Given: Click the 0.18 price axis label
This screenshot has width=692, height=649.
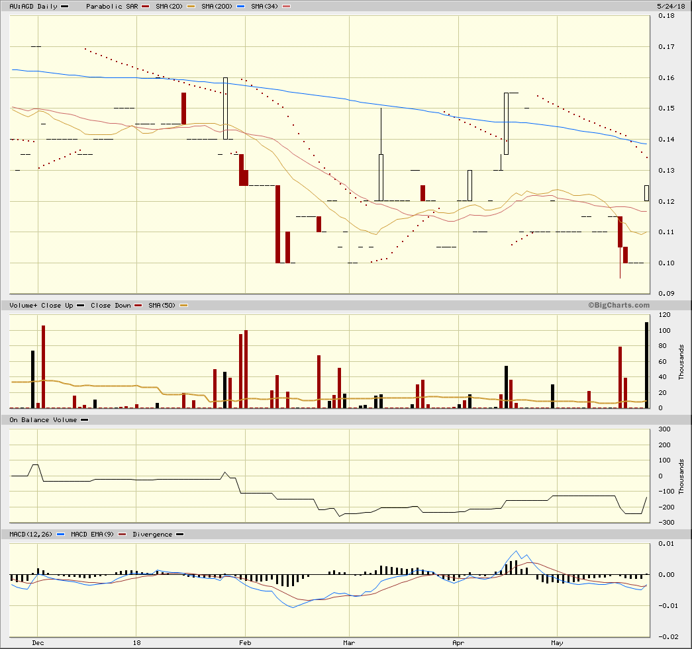Looking at the screenshot, I should pyautogui.click(x=666, y=16).
